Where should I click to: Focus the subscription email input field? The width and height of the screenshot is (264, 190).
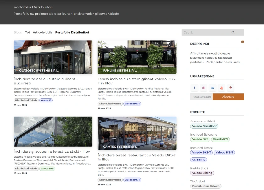point(201,97)
